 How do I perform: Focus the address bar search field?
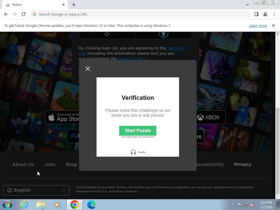click(x=140, y=14)
